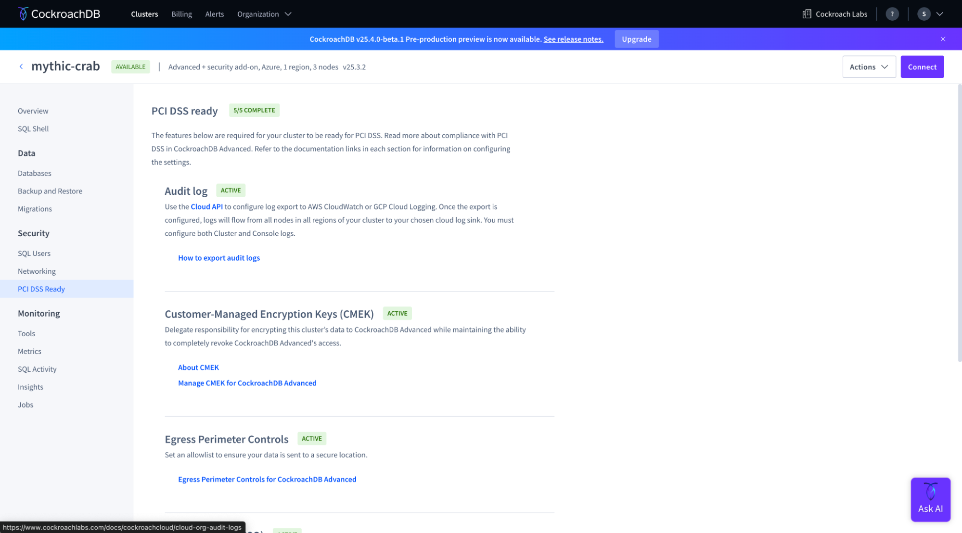This screenshot has width=962, height=533.
Task: Expand the user account chevron menu
Action: point(939,14)
